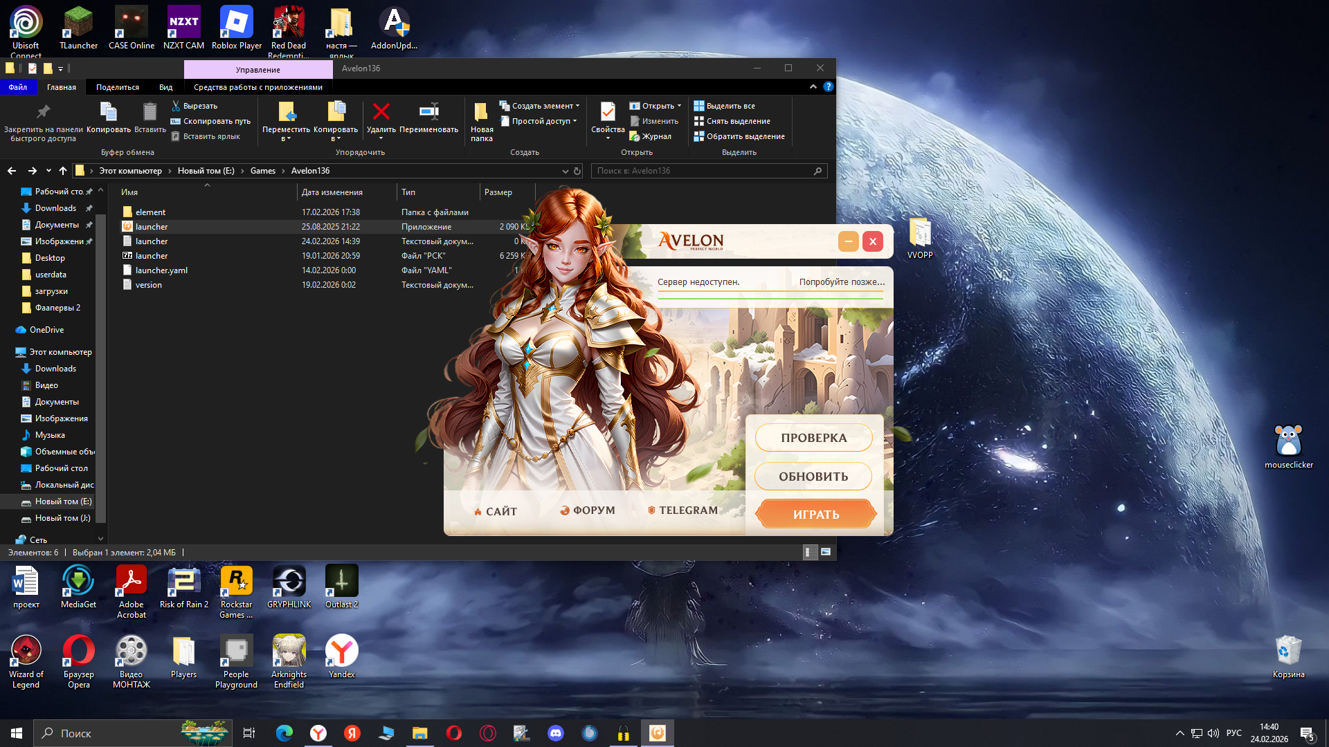Viewport: 1329px width, 747px height.
Task: Switch to large icons view toggle
Action: pos(825,552)
